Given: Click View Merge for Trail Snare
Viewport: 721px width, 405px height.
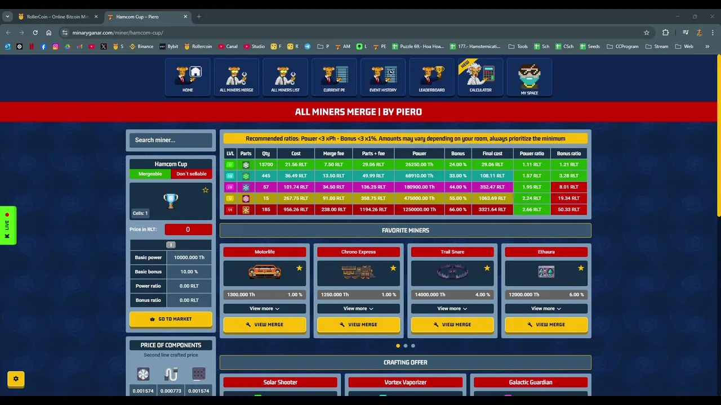Looking at the screenshot, I should click(x=452, y=325).
